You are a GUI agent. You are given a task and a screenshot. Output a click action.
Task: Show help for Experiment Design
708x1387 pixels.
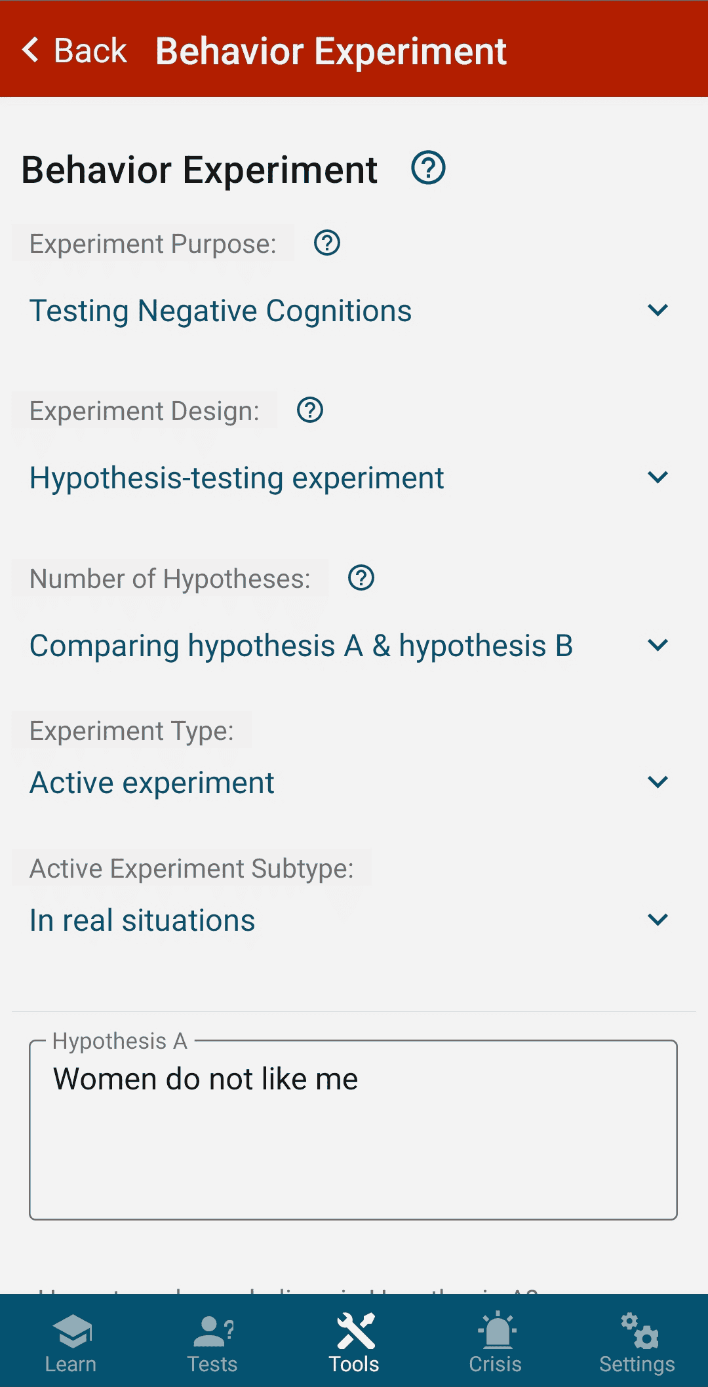309,410
